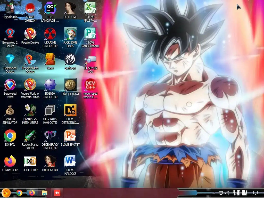The height and width of the screenshot is (198, 264).
Task: Open the HxD hex editor shortcut
Action: 30,161
